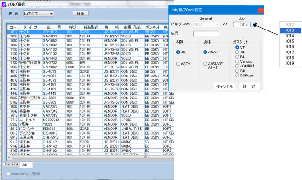This screenshot has height=180, width=302.
Task: Select the V# gasket radio button
Action: tap(237, 47)
